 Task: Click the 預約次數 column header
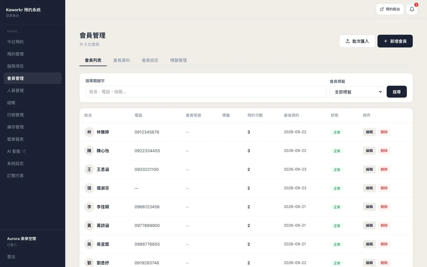255,115
